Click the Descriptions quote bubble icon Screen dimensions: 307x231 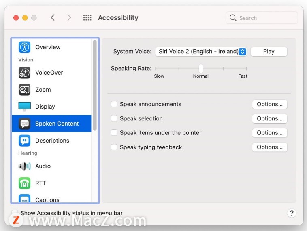pyautogui.click(x=24, y=141)
